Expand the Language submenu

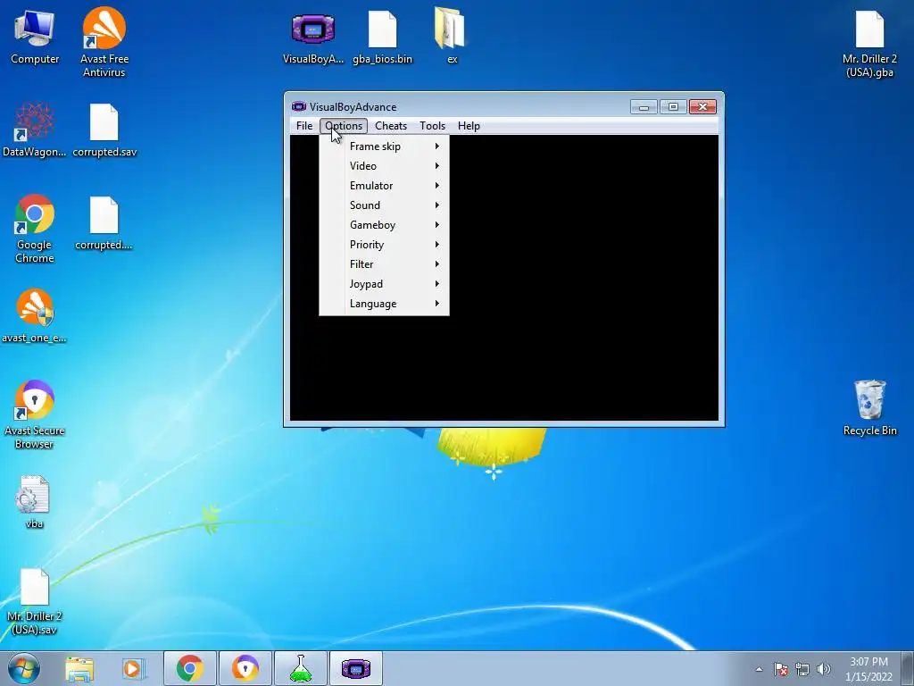(384, 304)
